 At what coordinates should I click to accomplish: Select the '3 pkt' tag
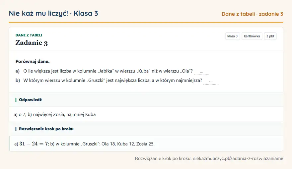click(270, 36)
